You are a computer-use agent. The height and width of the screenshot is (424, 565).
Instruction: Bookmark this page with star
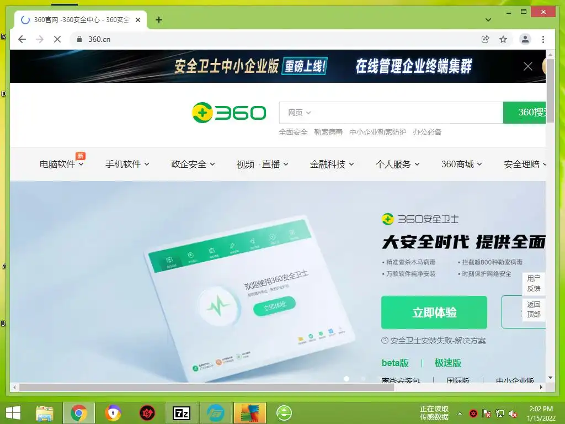point(503,39)
